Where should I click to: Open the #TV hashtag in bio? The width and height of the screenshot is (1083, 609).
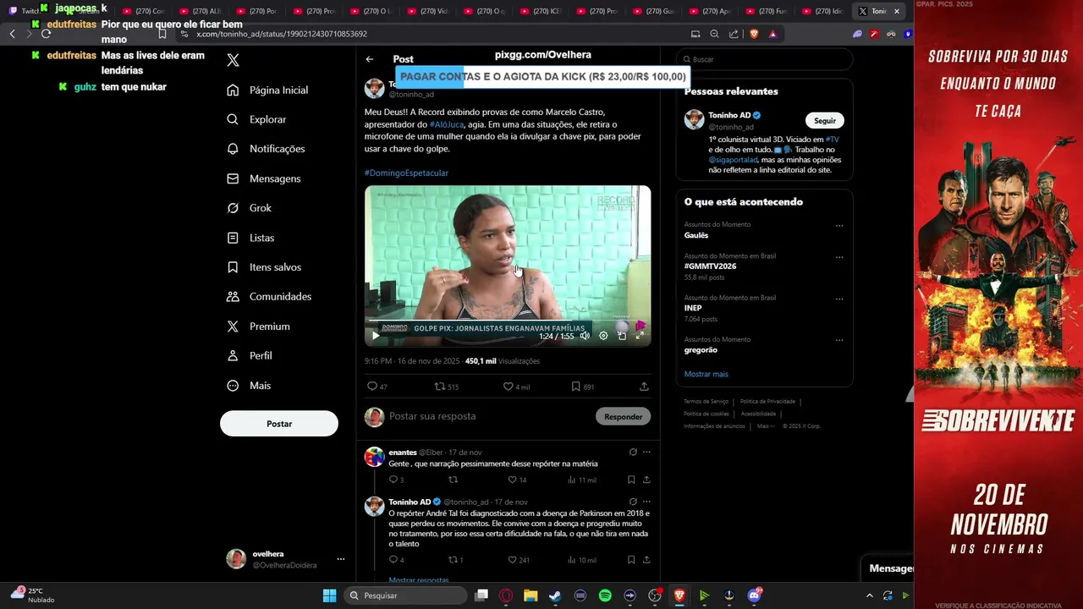coord(833,140)
